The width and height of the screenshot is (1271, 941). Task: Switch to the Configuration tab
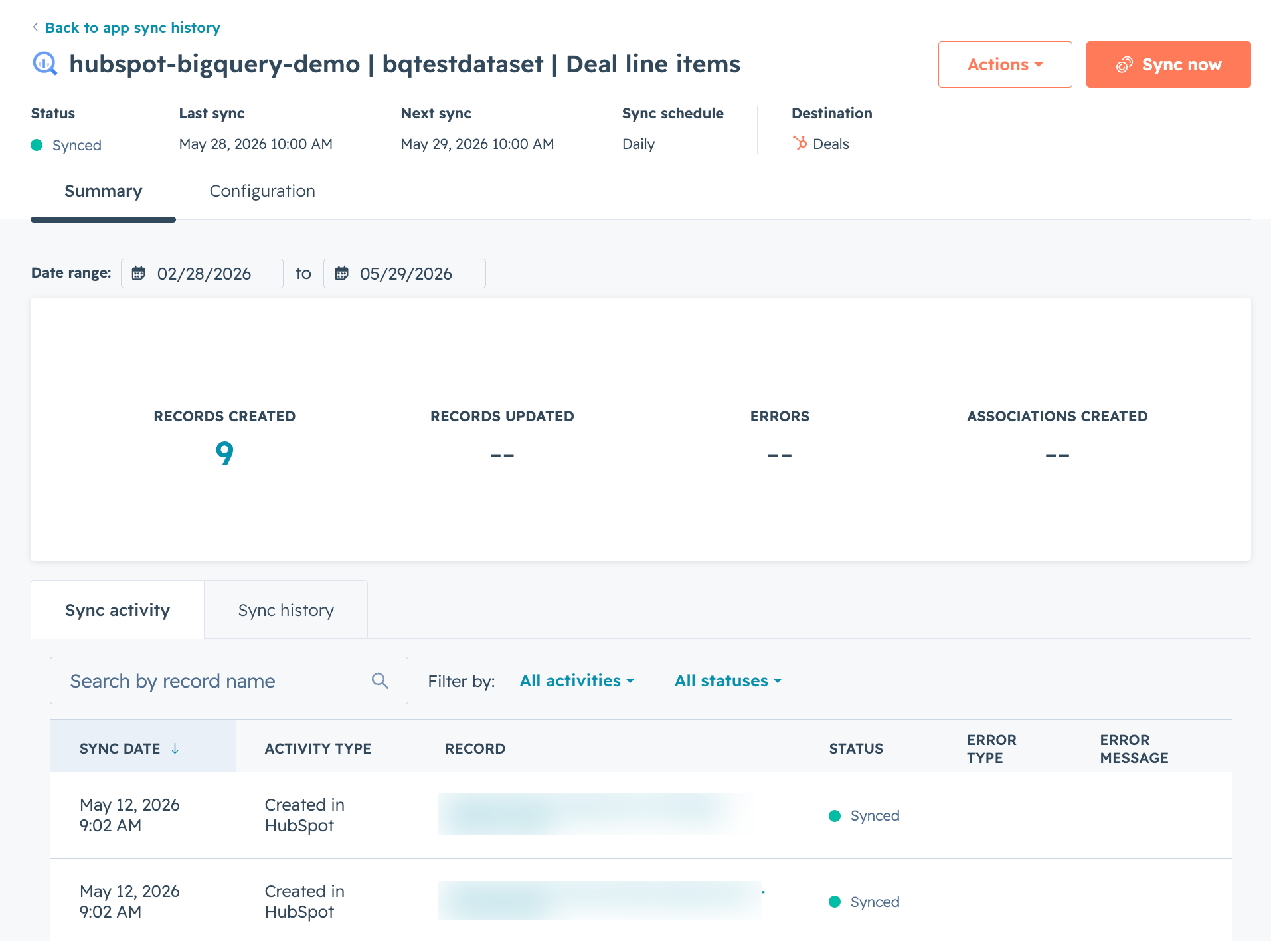[262, 191]
